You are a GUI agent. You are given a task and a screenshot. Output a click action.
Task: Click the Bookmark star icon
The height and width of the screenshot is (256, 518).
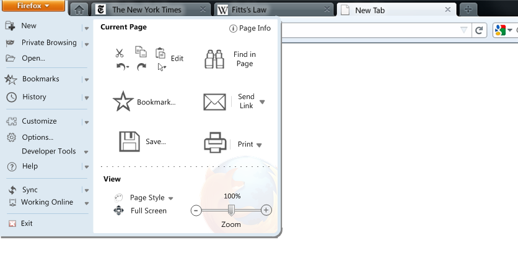(123, 101)
